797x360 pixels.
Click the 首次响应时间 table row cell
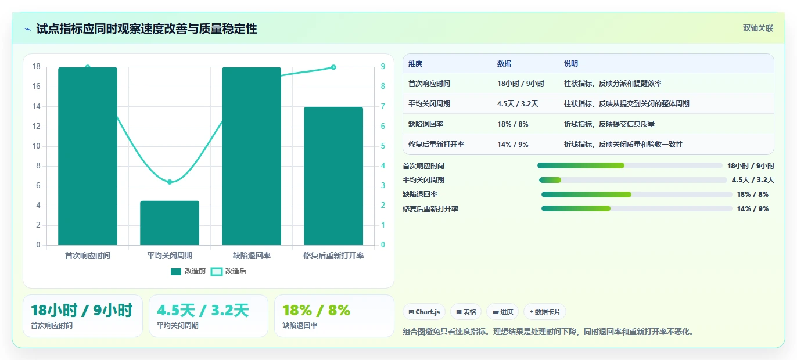pos(429,84)
